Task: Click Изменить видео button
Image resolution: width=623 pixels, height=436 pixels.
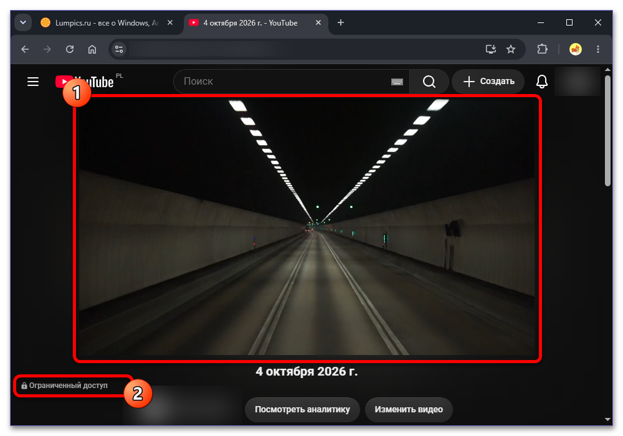Action: (409, 409)
